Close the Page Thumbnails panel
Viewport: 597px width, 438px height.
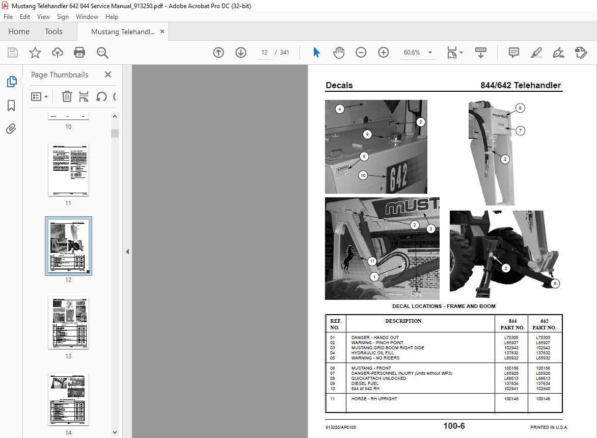108,75
